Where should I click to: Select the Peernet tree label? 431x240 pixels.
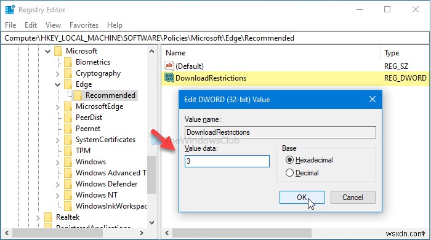pos(88,129)
